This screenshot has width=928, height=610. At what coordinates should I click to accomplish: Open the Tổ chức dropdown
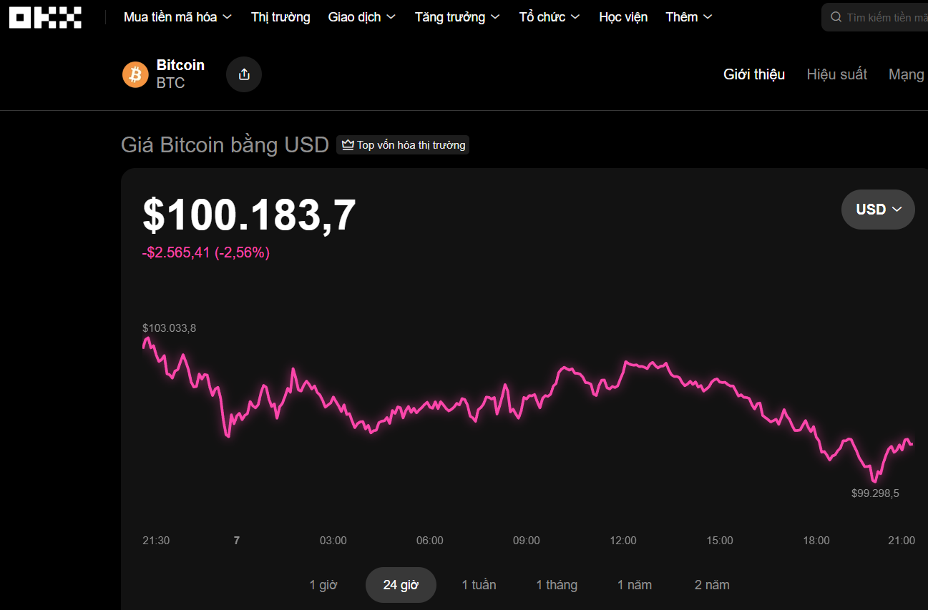pyautogui.click(x=549, y=17)
